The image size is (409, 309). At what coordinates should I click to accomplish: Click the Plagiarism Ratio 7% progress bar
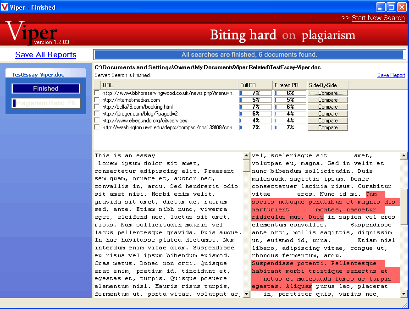(x=46, y=103)
